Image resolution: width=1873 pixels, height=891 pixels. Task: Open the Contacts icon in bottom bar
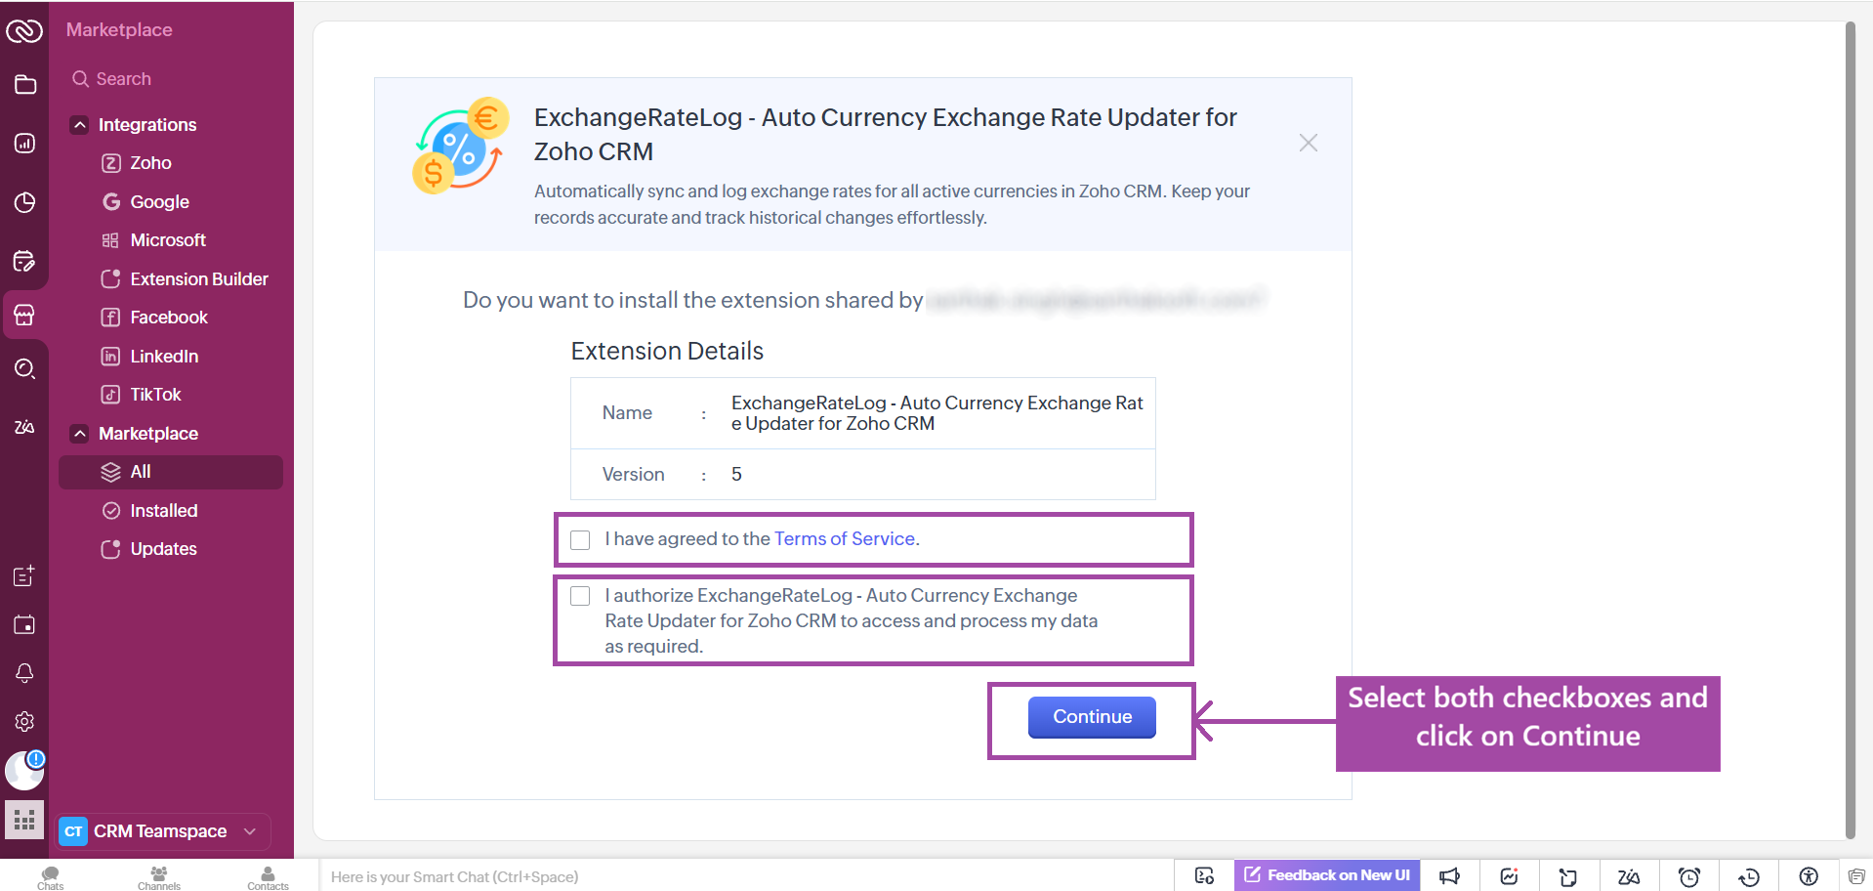click(x=268, y=877)
